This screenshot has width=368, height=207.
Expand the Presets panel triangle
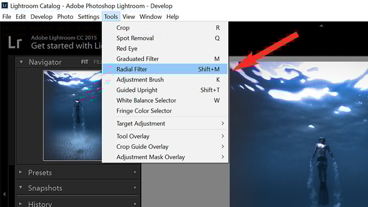tap(21, 172)
